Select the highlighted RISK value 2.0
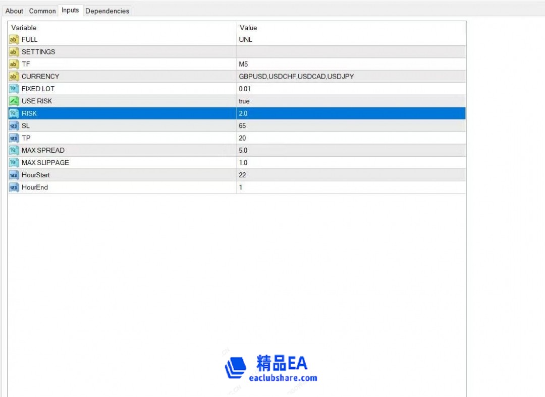The image size is (545, 397). (350, 113)
